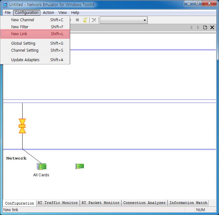Maximize the Network Emulator window
This screenshot has height=215, width=219.
tap(197, 3)
